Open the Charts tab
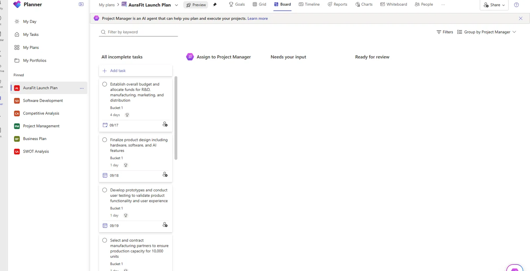This screenshot has width=530, height=271. (364, 4)
